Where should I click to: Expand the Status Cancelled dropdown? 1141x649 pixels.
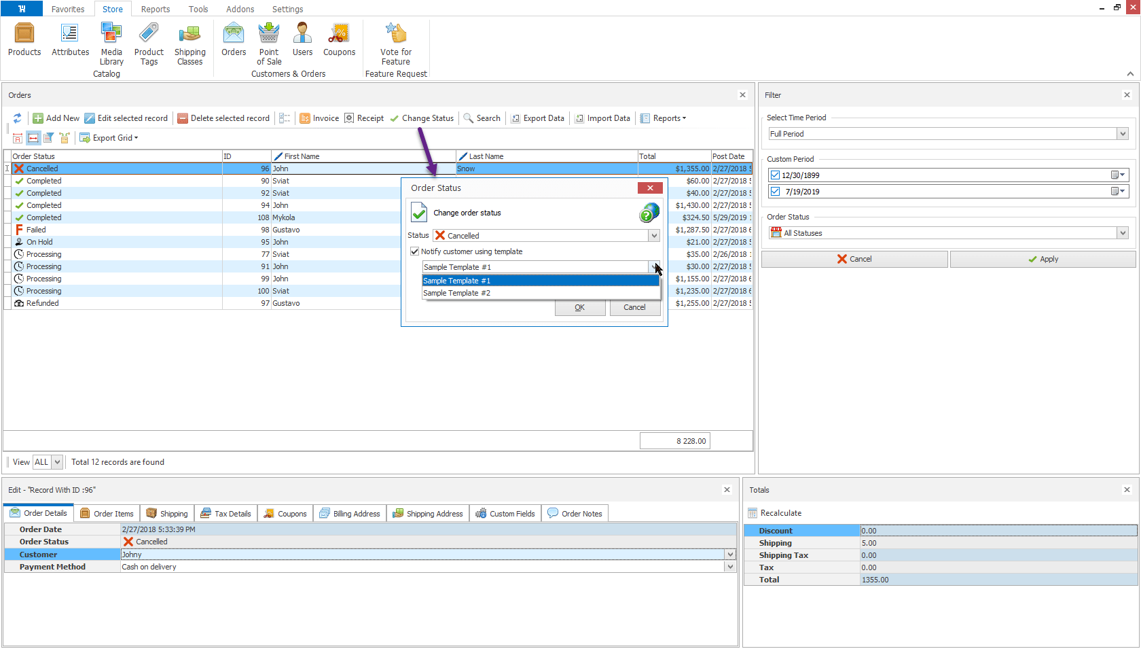click(x=654, y=236)
